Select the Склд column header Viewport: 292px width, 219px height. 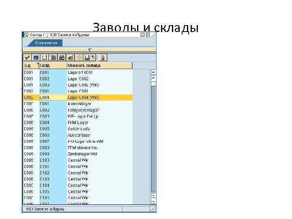pyautogui.click(x=53, y=66)
